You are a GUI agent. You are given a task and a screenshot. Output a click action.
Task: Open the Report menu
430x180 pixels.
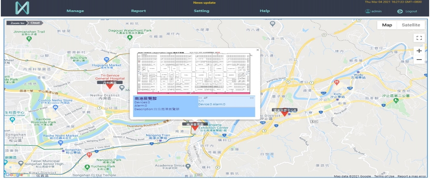tap(138, 11)
